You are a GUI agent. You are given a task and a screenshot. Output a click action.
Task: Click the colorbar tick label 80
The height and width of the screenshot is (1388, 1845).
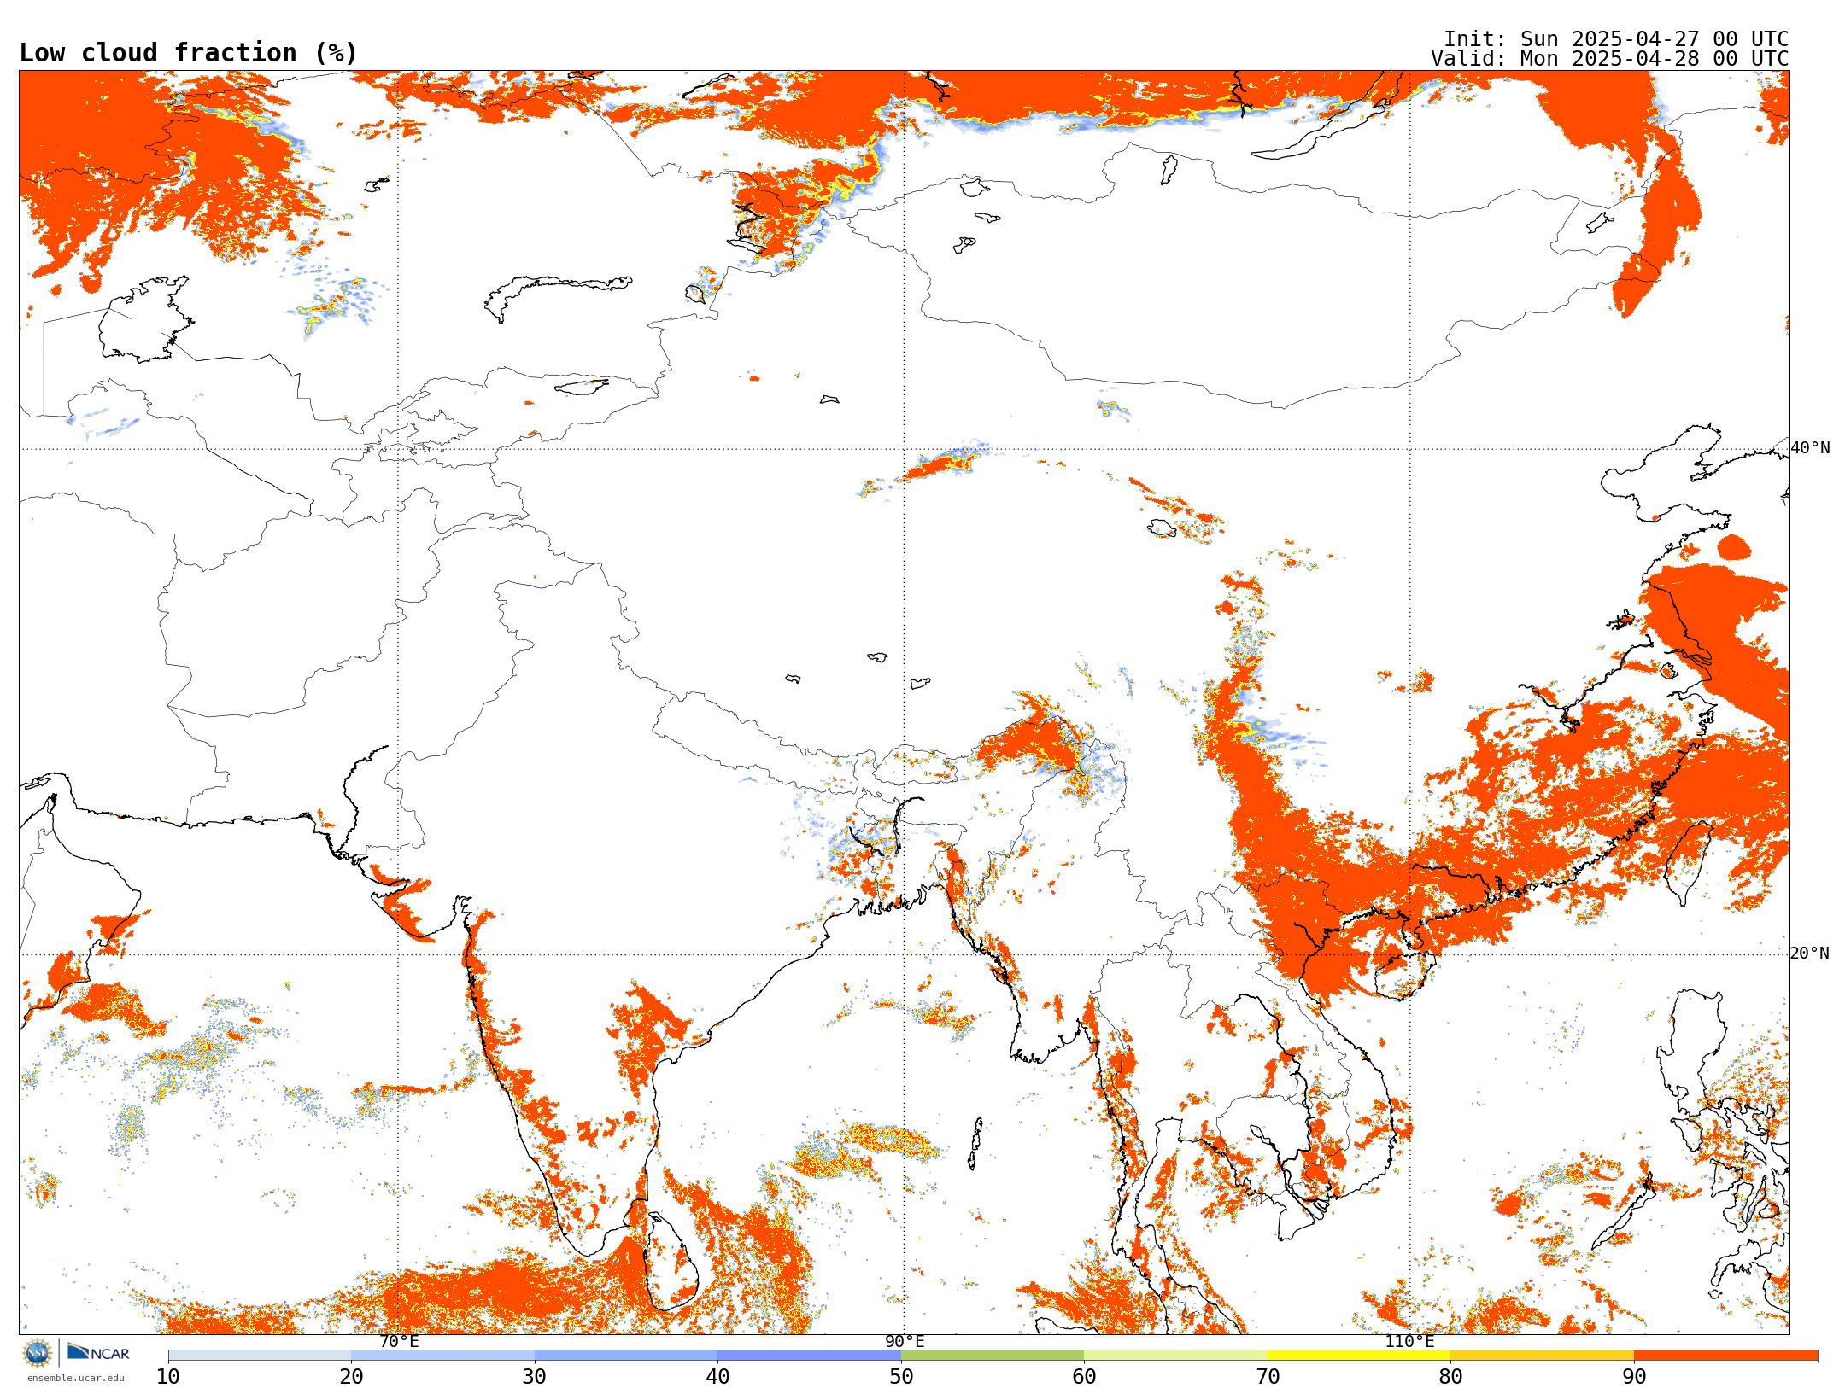click(x=1451, y=1377)
